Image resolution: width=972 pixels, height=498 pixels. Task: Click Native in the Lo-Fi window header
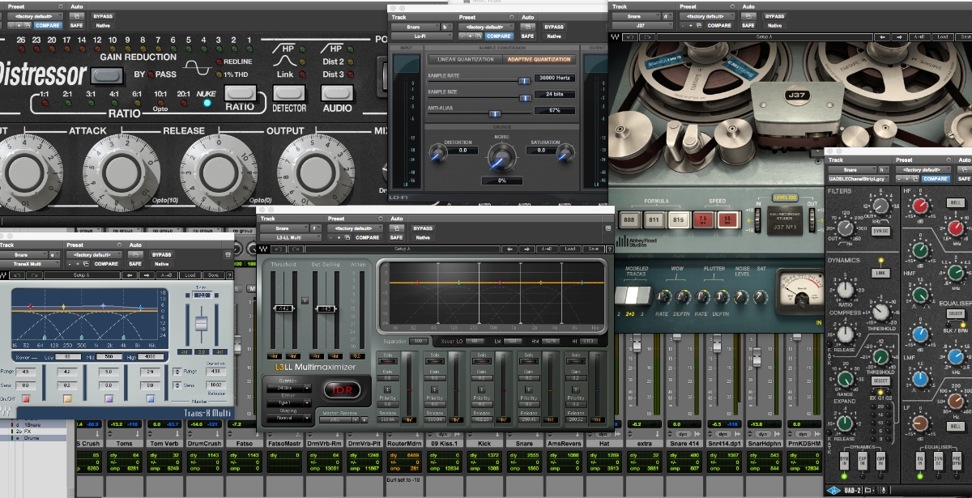coord(554,36)
